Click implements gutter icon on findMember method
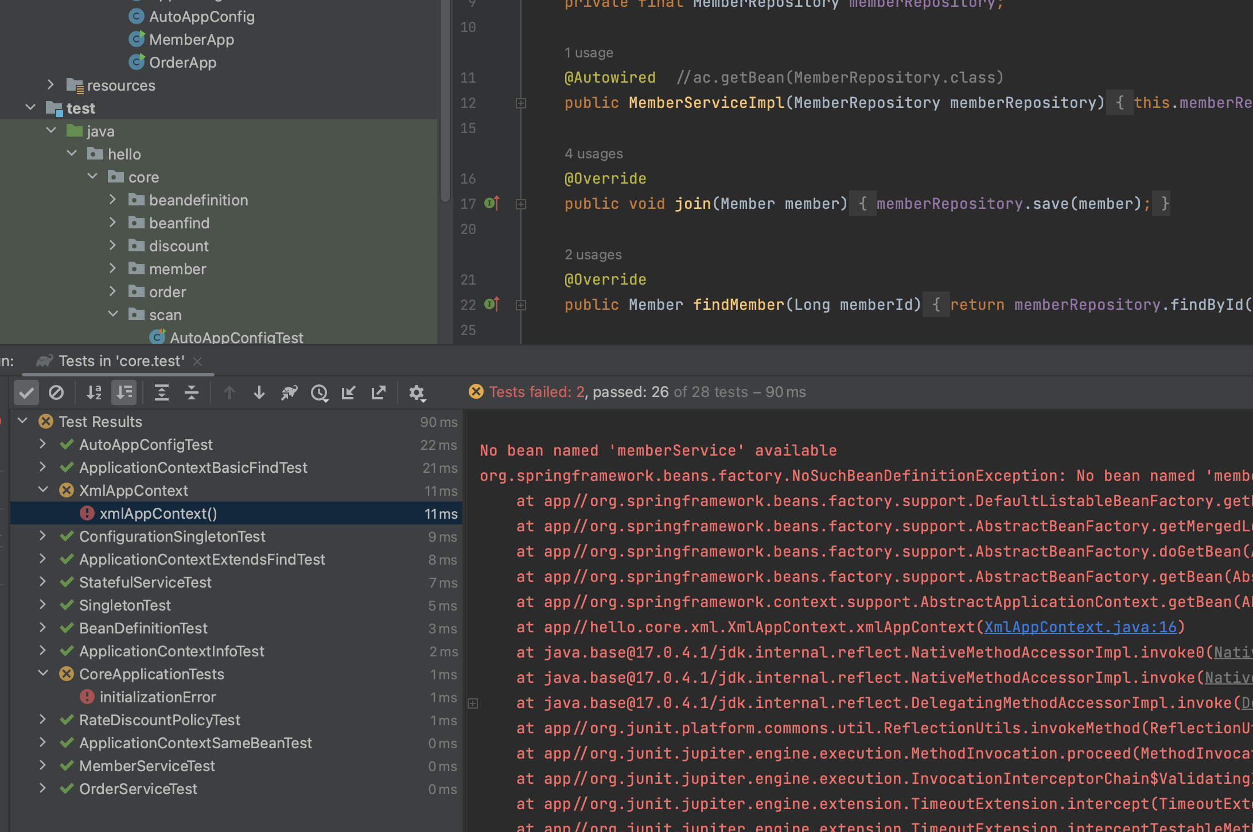The width and height of the screenshot is (1253, 832). 492,304
